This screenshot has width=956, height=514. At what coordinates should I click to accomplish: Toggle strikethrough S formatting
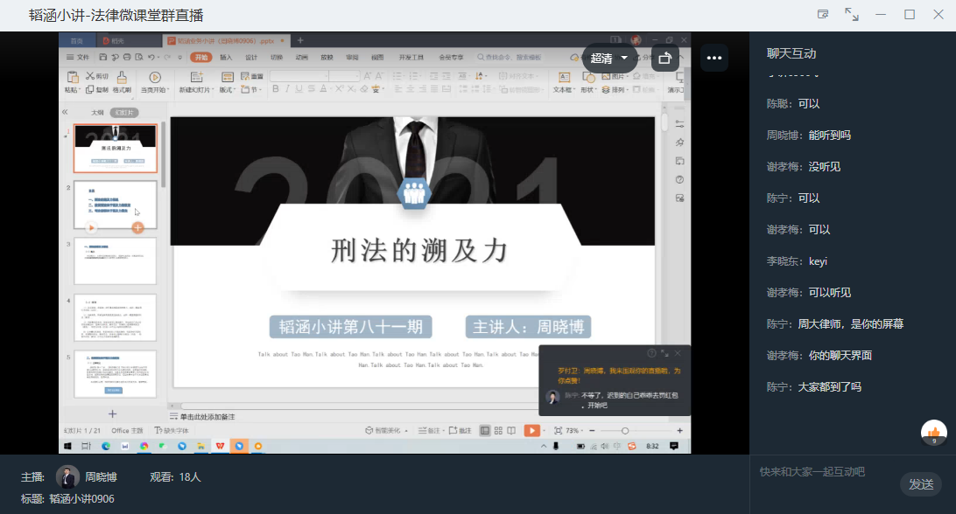point(311,89)
